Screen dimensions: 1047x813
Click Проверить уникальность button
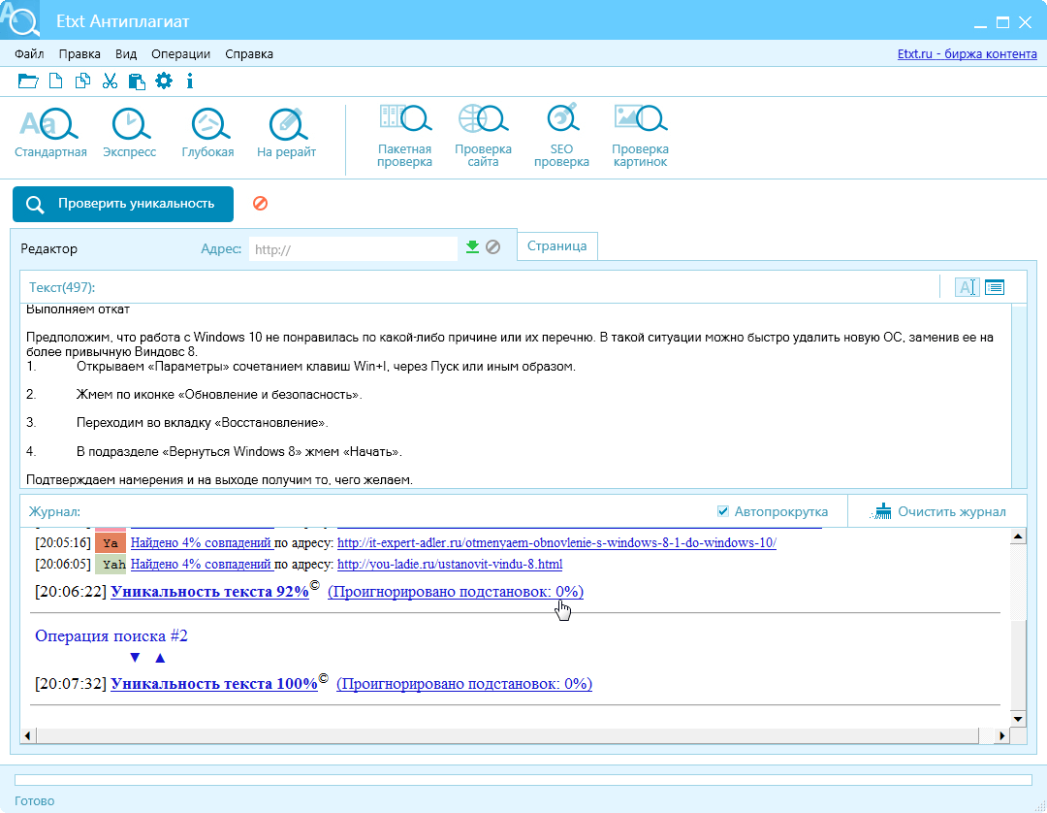coord(123,204)
